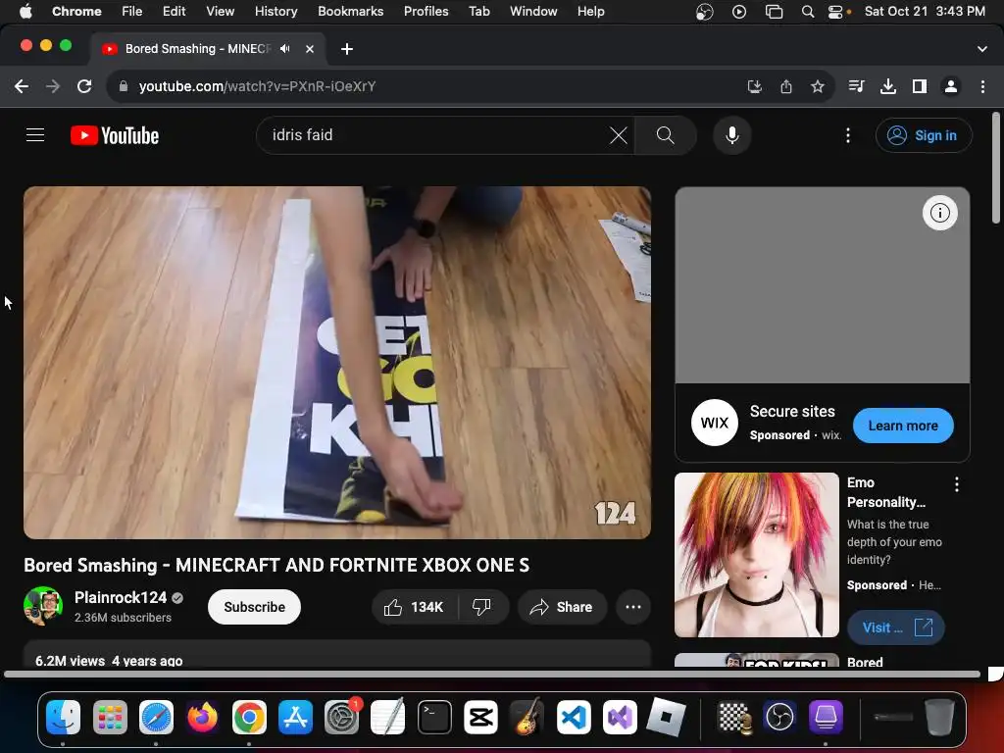Open Plainrock124 channel name link

coord(121,597)
